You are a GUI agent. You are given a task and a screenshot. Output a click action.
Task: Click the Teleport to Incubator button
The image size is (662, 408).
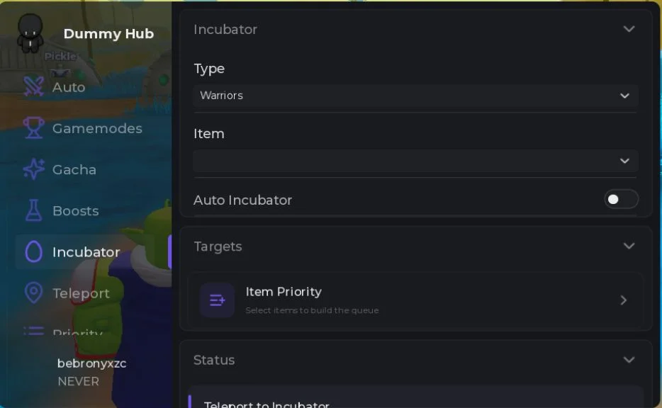415,399
